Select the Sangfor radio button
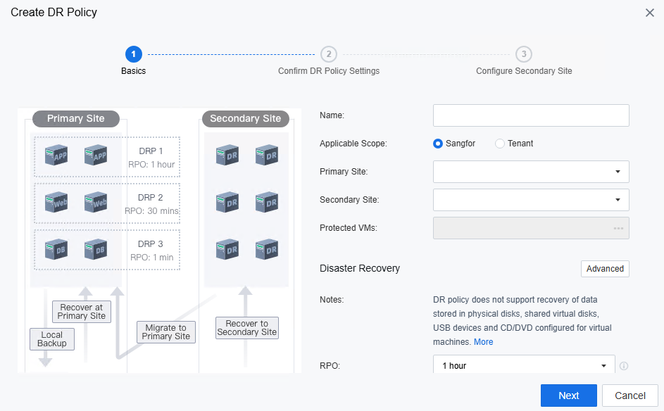The height and width of the screenshot is (411, 664). click(x=438, y=144)
